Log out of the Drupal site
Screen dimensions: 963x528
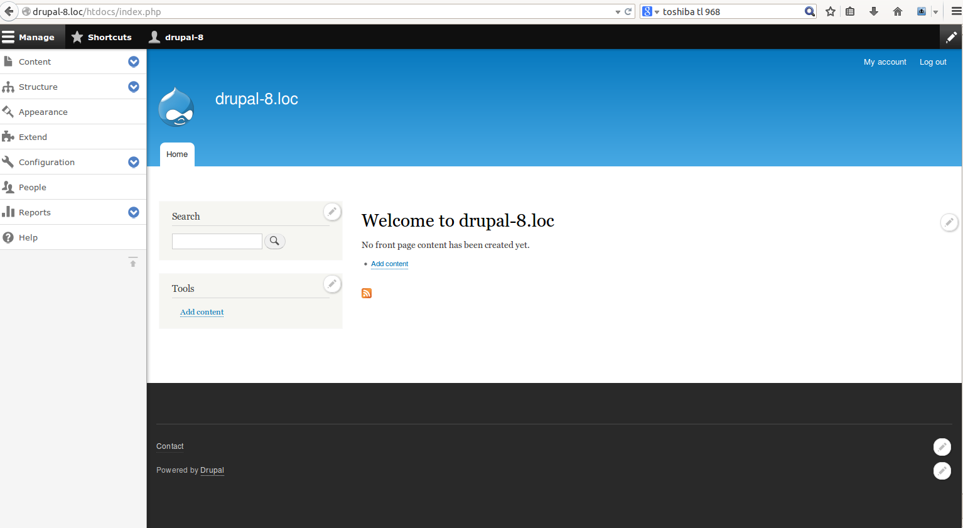932,62
